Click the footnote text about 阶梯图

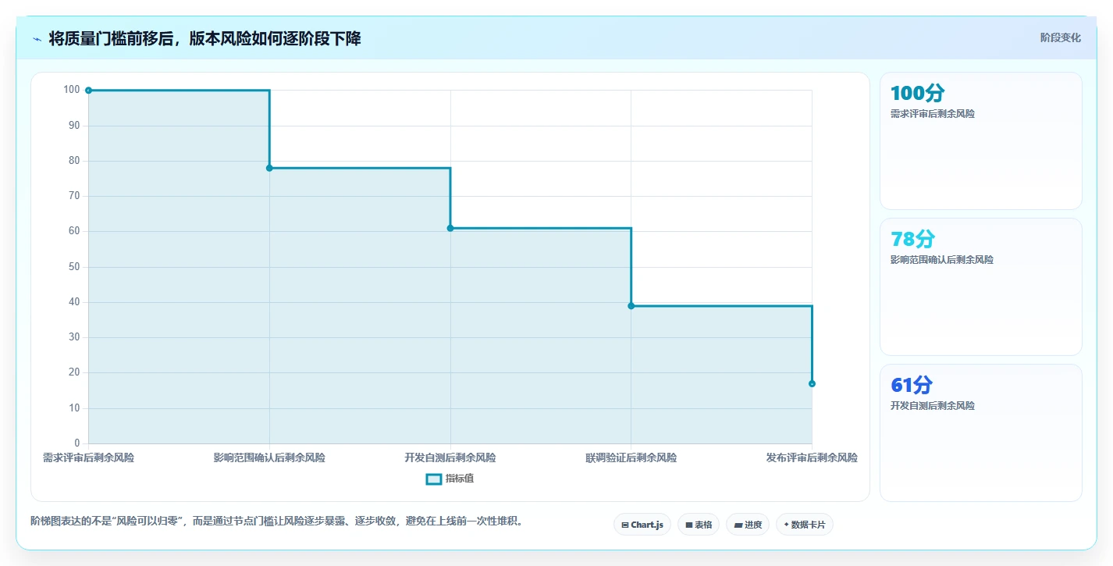pos(276,522)
